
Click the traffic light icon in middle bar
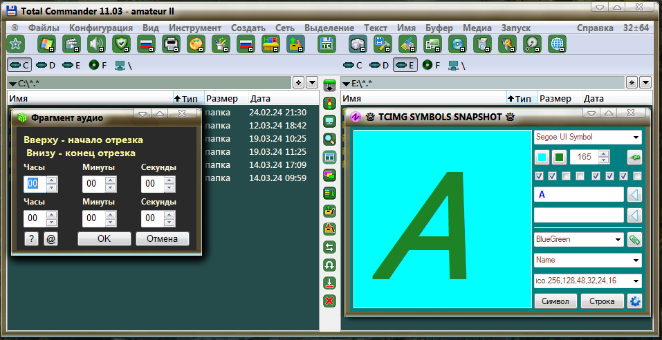329,103
